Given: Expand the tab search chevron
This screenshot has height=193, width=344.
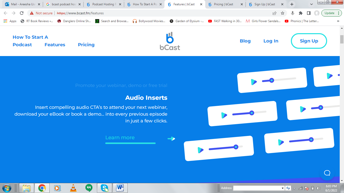Looking at the screenshot, I should (x=312, y=4).
